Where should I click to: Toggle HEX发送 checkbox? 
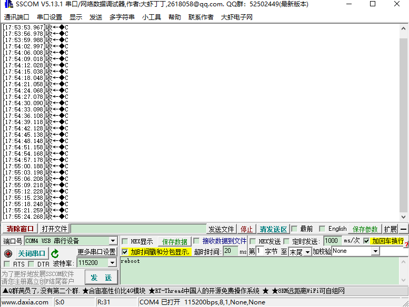(x=253, y=241)
